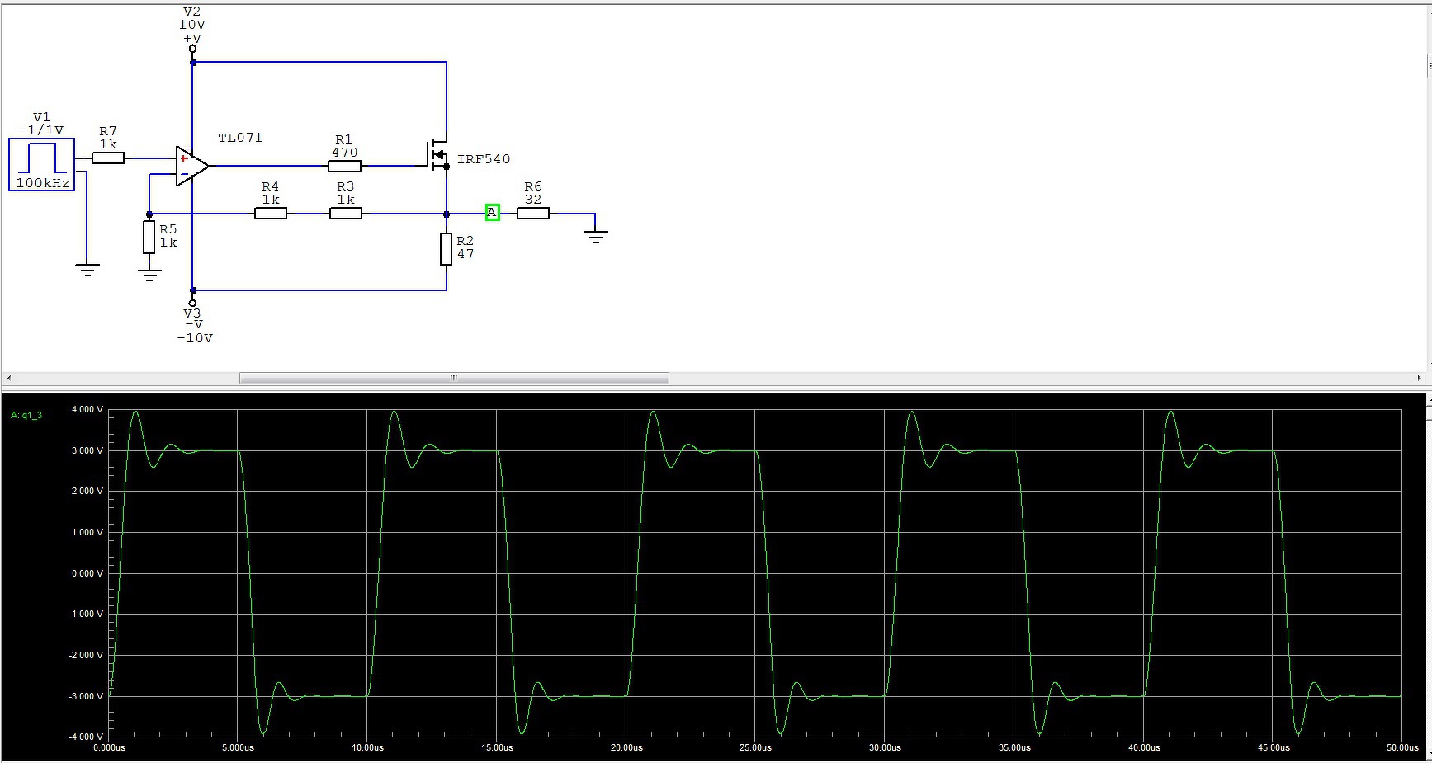Click the '-10V' label of V3

[195, 338]
